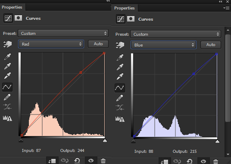Click Auto button next to Blue channel
Image resolution: width=231 pixels, height=164 pixels.
(x=211, y=45)
